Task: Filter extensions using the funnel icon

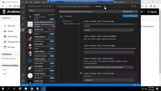Action: pyautogui.click(x=44, y=6)
